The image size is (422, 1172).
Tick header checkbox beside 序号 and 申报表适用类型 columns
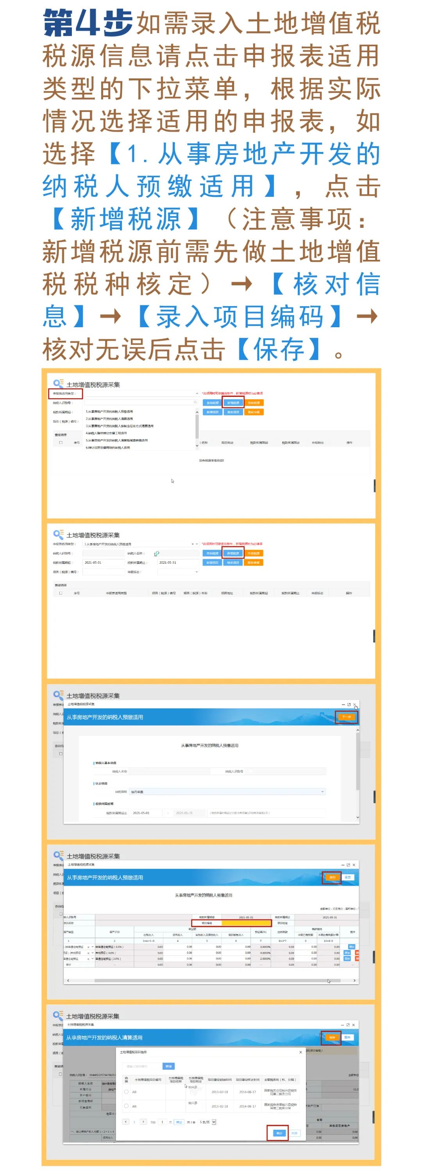pos(61,593)
